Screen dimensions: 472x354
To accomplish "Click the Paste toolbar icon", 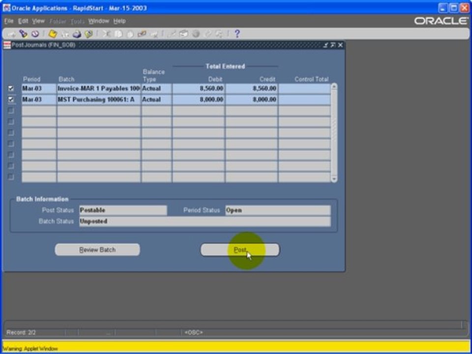I will (x=130, y=34).
